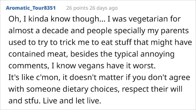
Task: Click the phrase "someone dietary choices"
Action: point(73,89)
